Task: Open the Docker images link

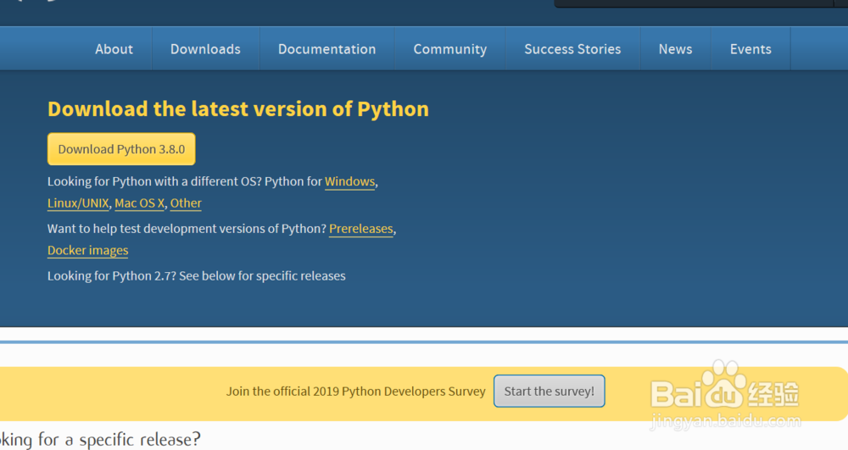Action: (x=87, y=251)
